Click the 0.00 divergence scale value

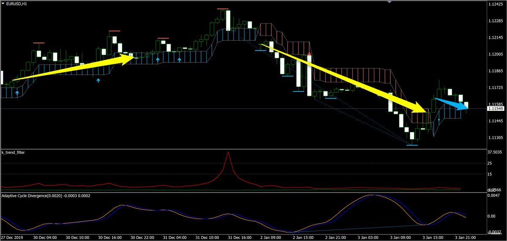click(492, 216)
